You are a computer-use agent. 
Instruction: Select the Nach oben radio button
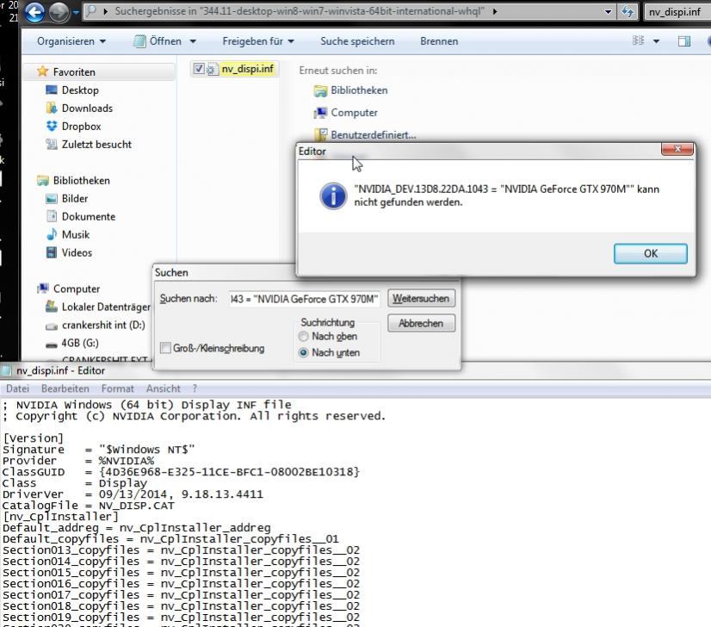coord(303,336)
